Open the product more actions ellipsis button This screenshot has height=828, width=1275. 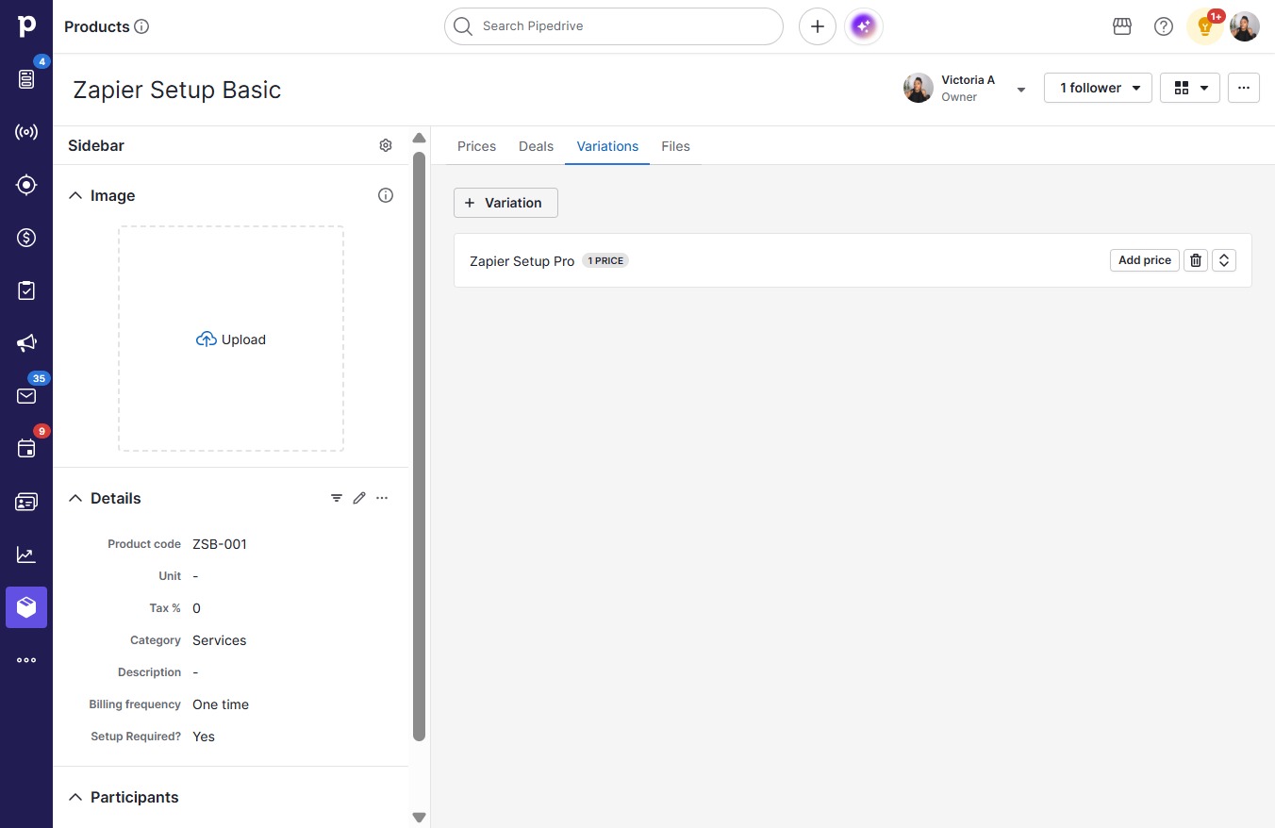(x=1244, y=88)
